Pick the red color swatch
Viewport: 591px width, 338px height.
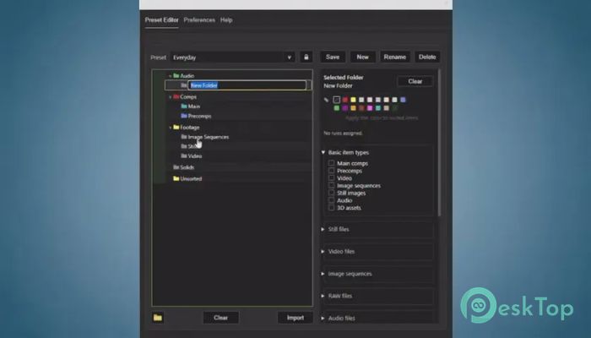[x=344, y=100]
